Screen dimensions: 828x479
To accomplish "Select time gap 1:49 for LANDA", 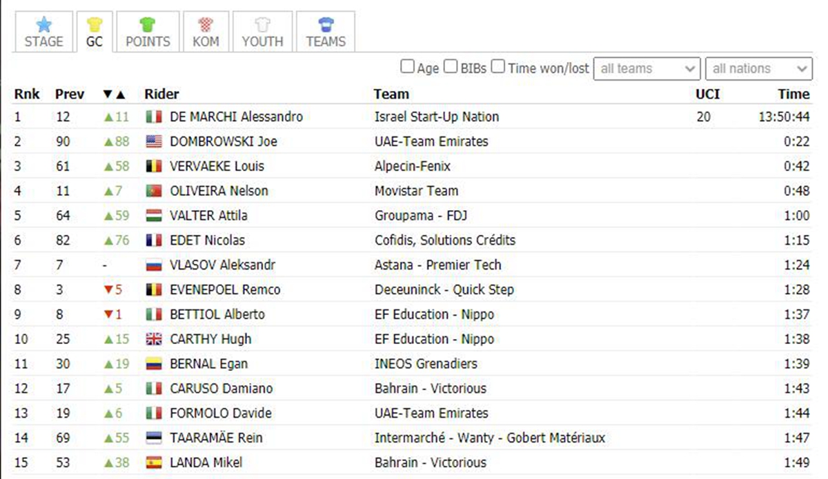I will (797, 462).
